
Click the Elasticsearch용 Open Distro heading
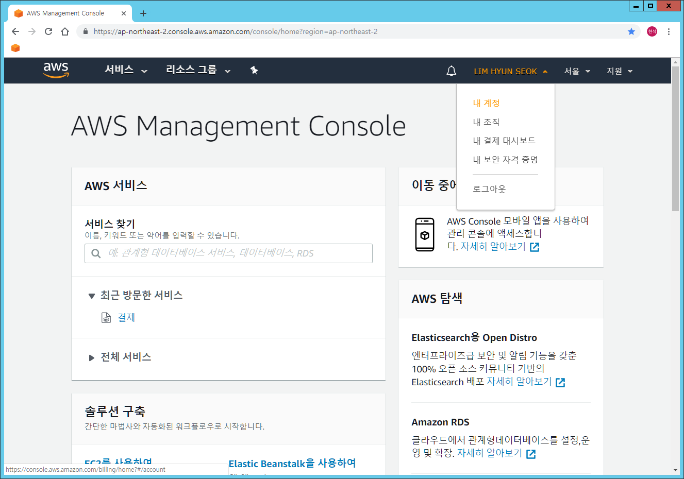[474, 337]
